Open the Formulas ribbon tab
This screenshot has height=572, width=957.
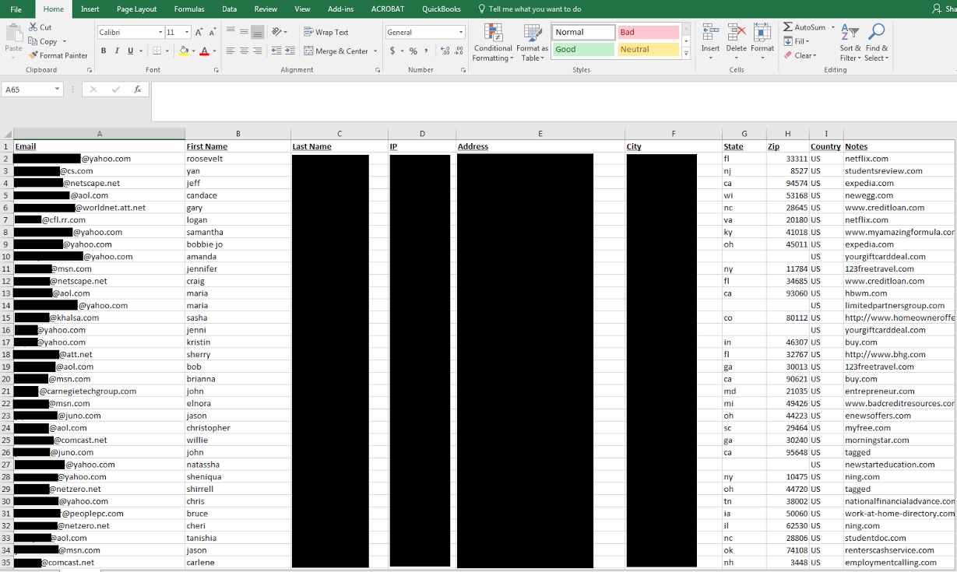[x=189, y=9]
